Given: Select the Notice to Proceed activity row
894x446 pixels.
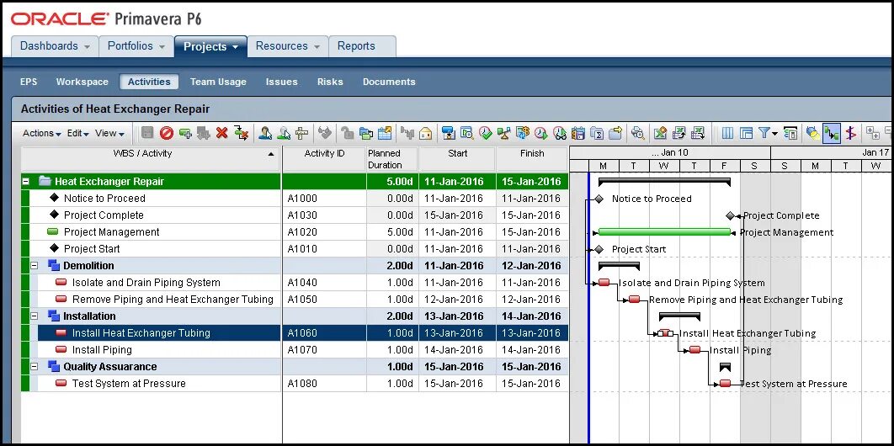Looking at the screenshot, I should click(295, 199).
